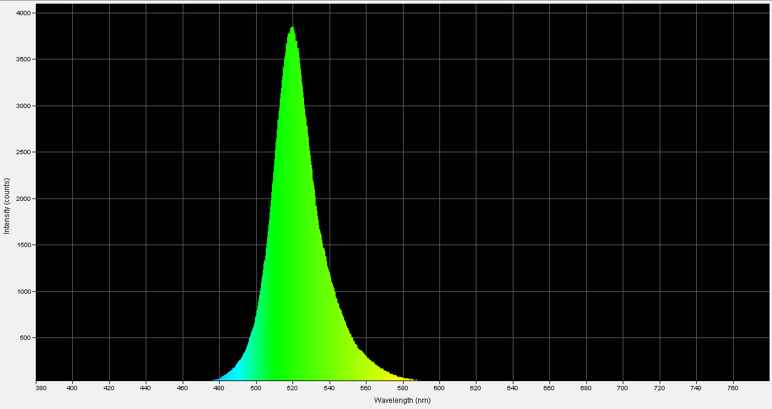Click the 400 wavelength axis label

click(x=73, y=387)
